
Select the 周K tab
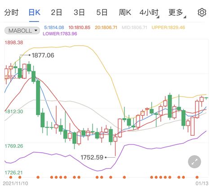125,13
